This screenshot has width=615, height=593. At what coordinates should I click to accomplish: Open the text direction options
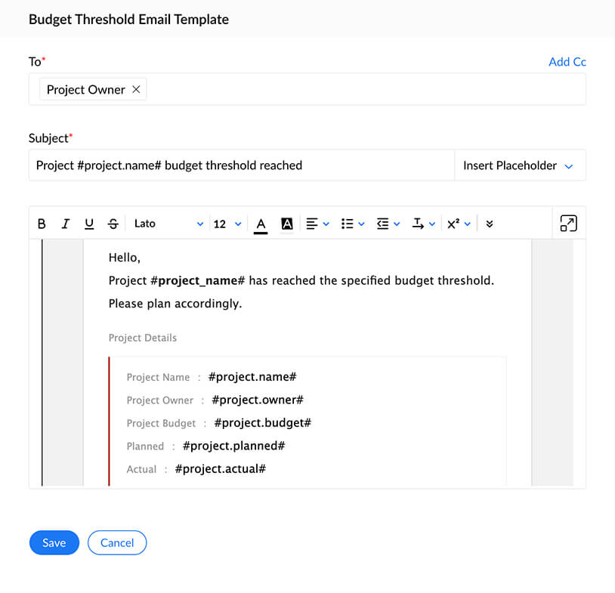pyautogui.click(x=423, y=224)
